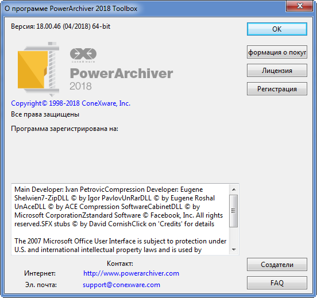Close the About PowerArchiver dialog
This screenshot has height=298, width=317.
(x=300, y=6)
